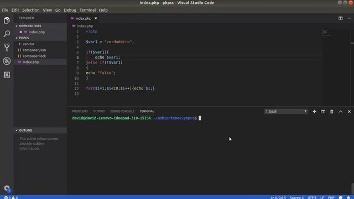Viewport: 354px width, 199px height.
Task: Open the Terminal menu
Action: click(87, 10)
